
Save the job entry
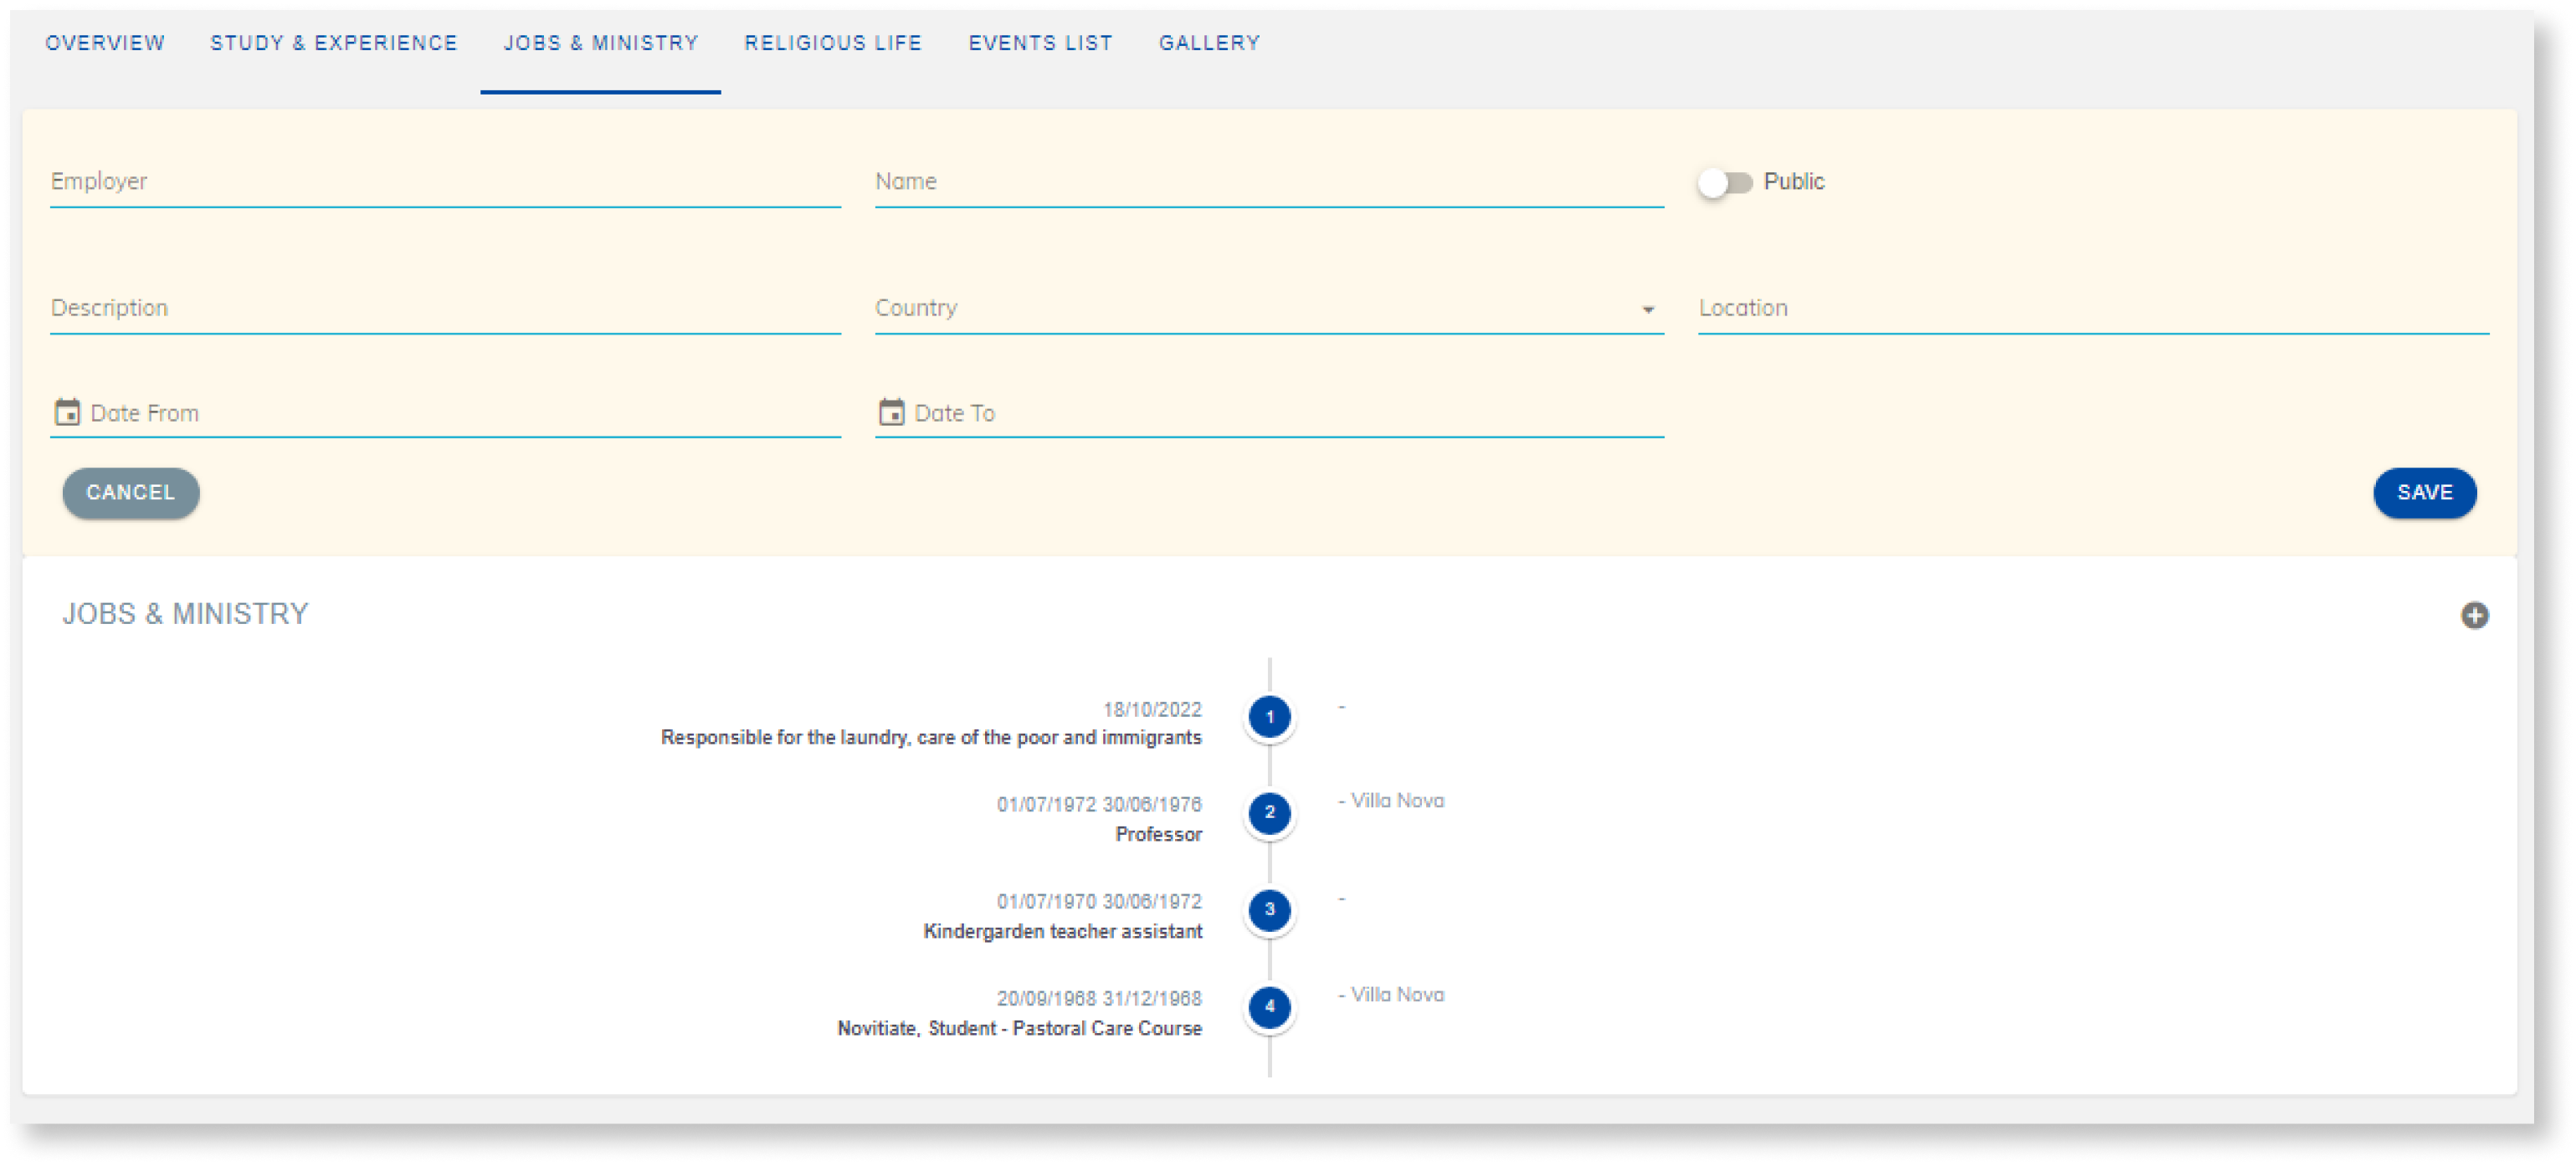click(x=2424, y=493)
